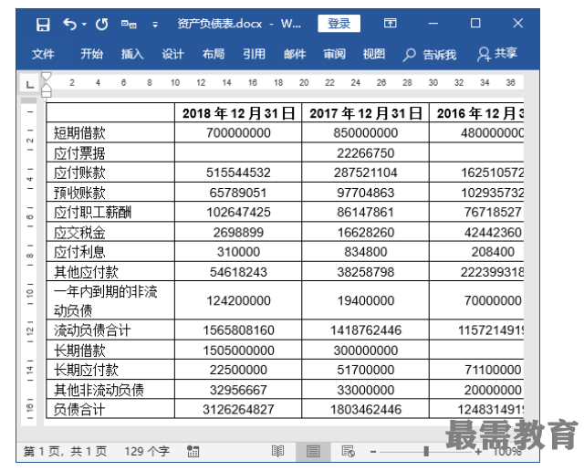Open the 插入 ribbon tab
The width and height of the screenshot is (584, 471).
132,54
